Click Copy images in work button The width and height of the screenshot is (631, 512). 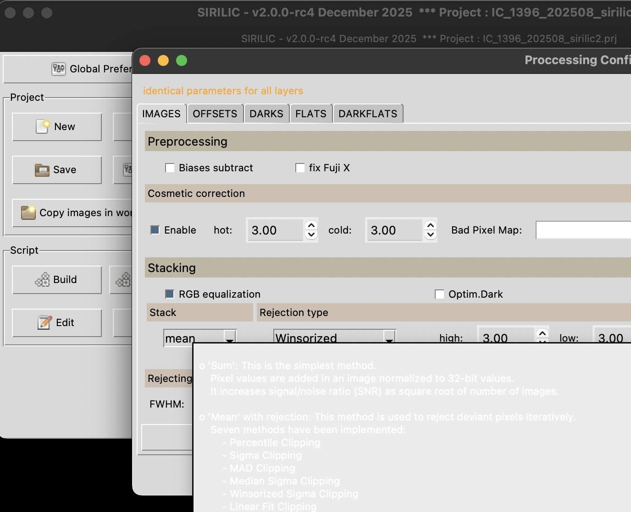click(x=72, y=213)
